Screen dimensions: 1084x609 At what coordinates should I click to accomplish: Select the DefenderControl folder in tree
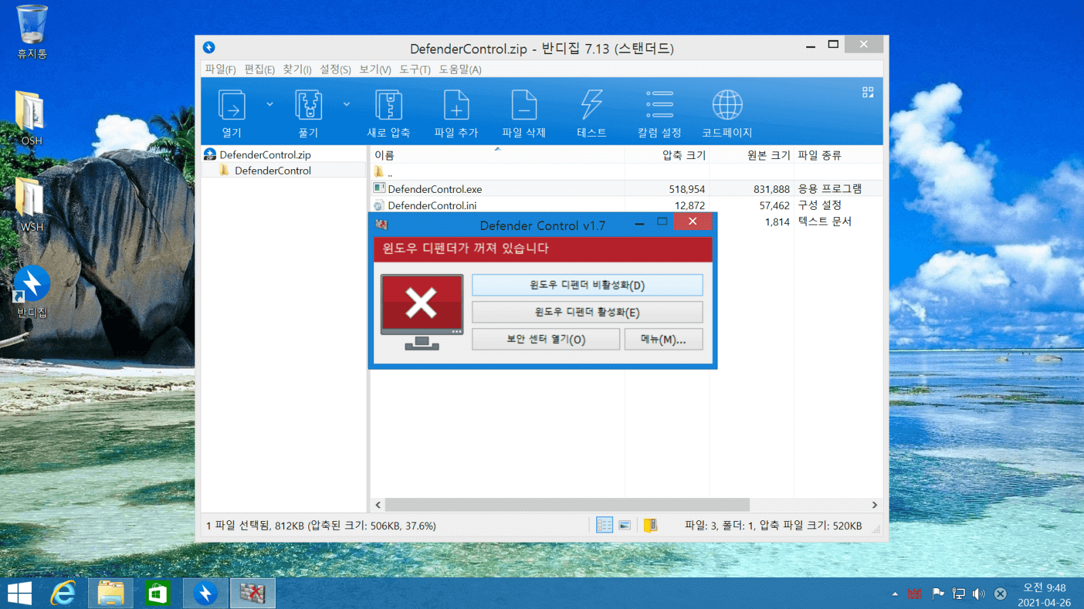273,171
